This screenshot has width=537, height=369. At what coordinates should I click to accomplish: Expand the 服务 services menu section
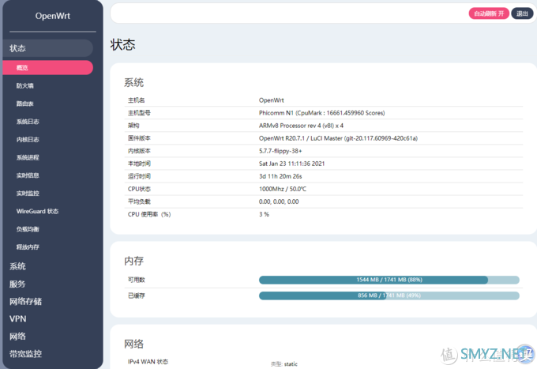coord(17,284)
